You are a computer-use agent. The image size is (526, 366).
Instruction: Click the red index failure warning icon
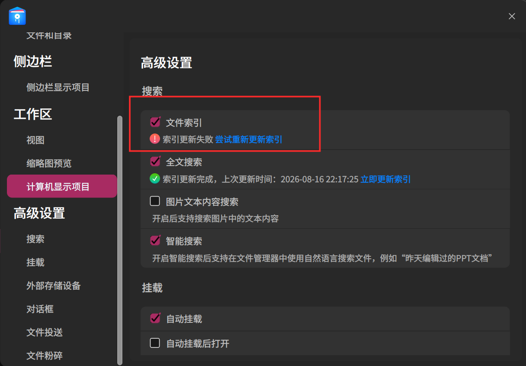click(x=155, y=139)
